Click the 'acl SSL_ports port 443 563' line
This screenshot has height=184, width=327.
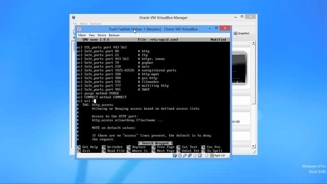pos(102,48)
